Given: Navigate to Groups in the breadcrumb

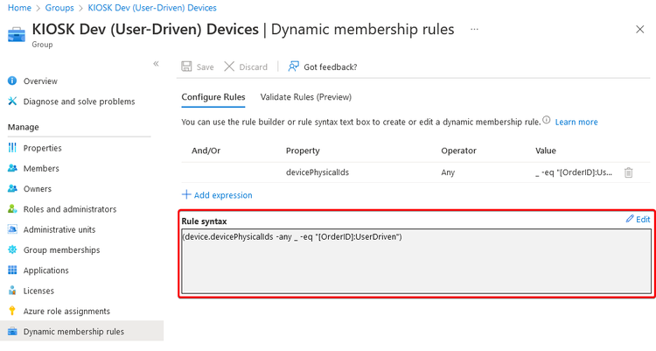Looking at the screenshot, I should coord(59,7).
